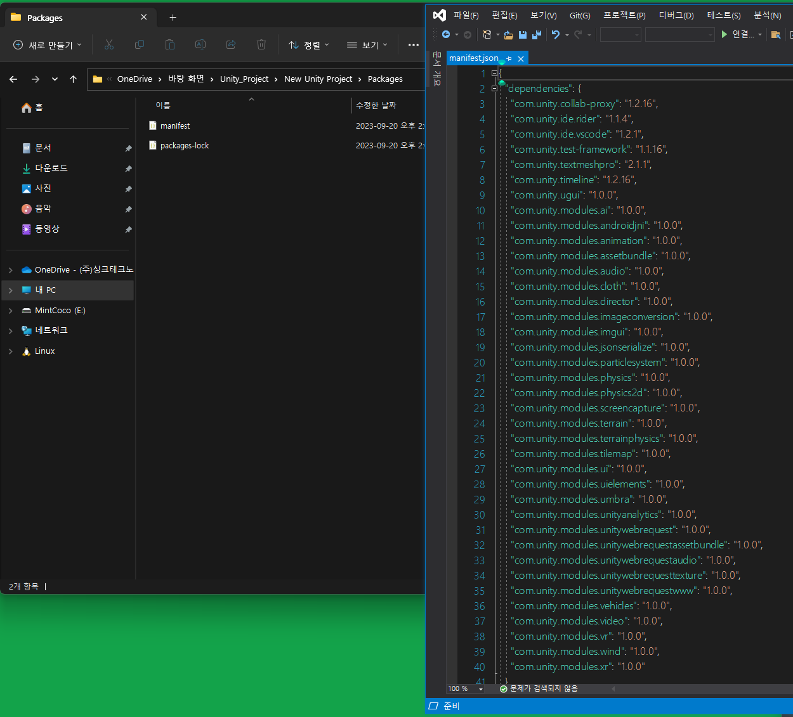Open the 테스트(S) menu
This screenshot has width=793, height=717.
click(x=724, y=15)
